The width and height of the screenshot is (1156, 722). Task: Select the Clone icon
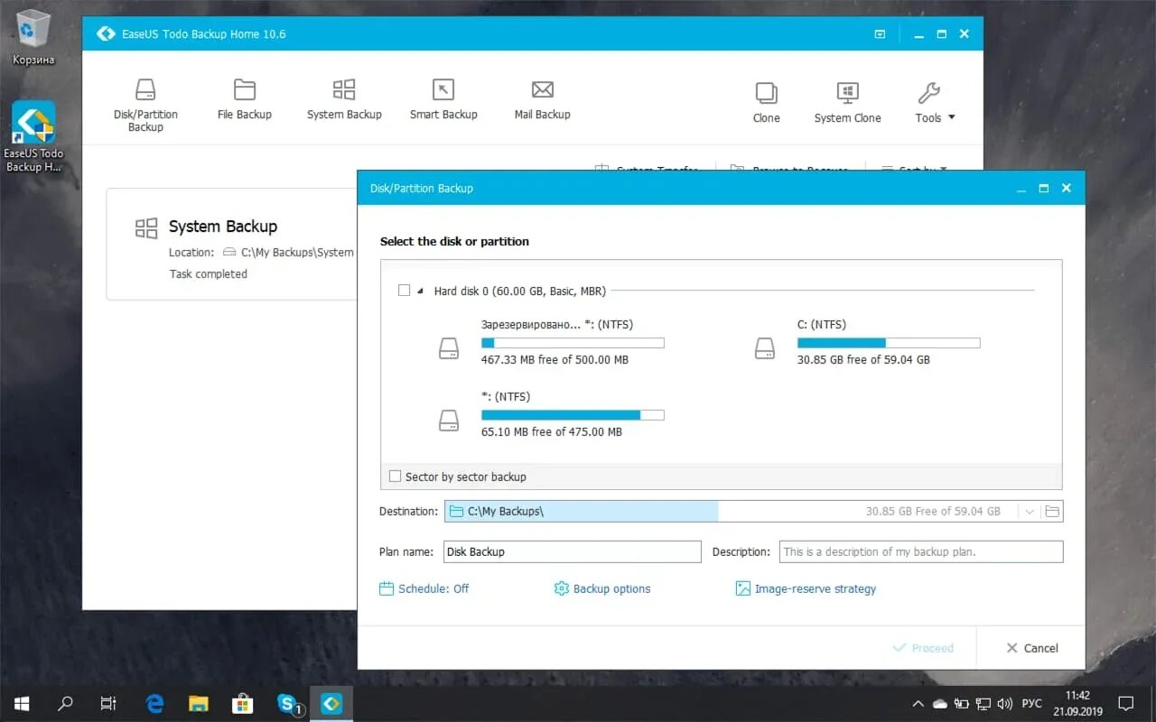pos(766,99)
